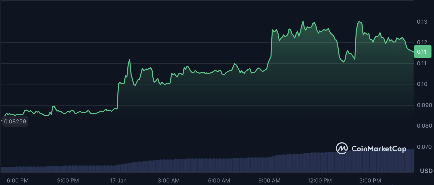The image size is (434, 185).
Task: Select the 9:00 AM time axis label
Action: pyautogui.click(x=269, y=180)
